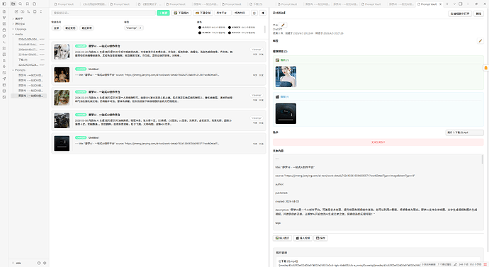Image resolution: width=489 pixels, height=267 pixels.
Task: Open the 修改时间 sort dropdown
Action: coord(241,13)
